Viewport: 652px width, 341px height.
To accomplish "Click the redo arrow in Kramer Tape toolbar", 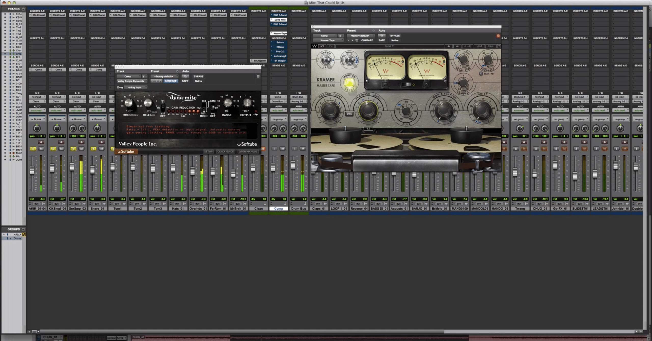I will (331, 46).
